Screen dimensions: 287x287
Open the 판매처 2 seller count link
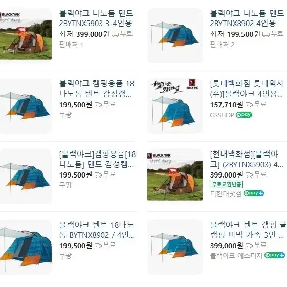tap(222, 45)
